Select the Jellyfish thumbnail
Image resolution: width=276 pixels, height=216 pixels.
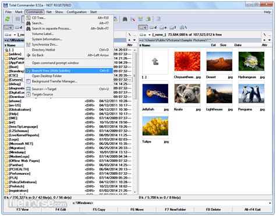[155, 94]
